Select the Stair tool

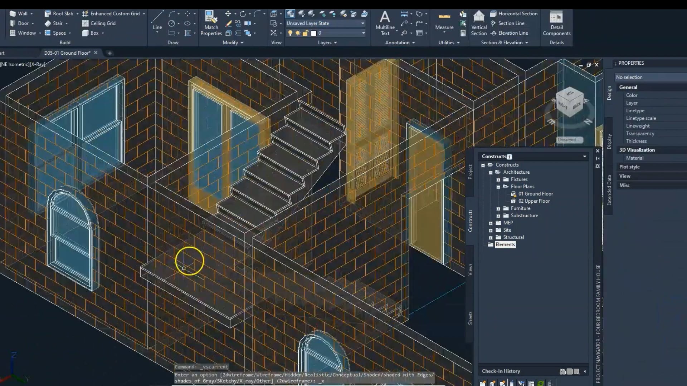[x=53, y=23]
